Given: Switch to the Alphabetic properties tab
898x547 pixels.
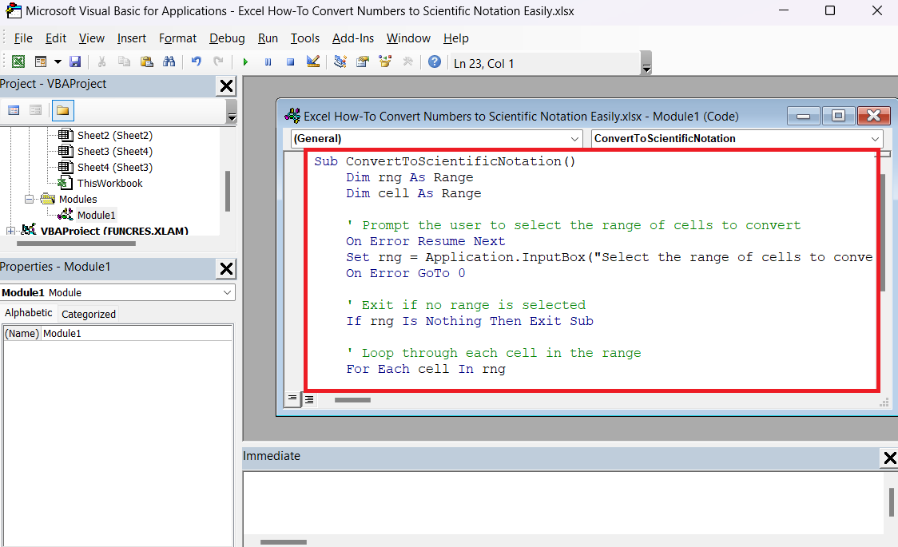Looking at the screenshot, I should click(x=28, y=313).
